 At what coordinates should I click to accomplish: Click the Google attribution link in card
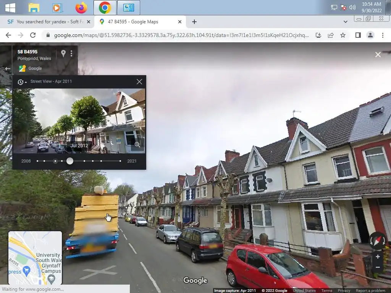(35, 68)
